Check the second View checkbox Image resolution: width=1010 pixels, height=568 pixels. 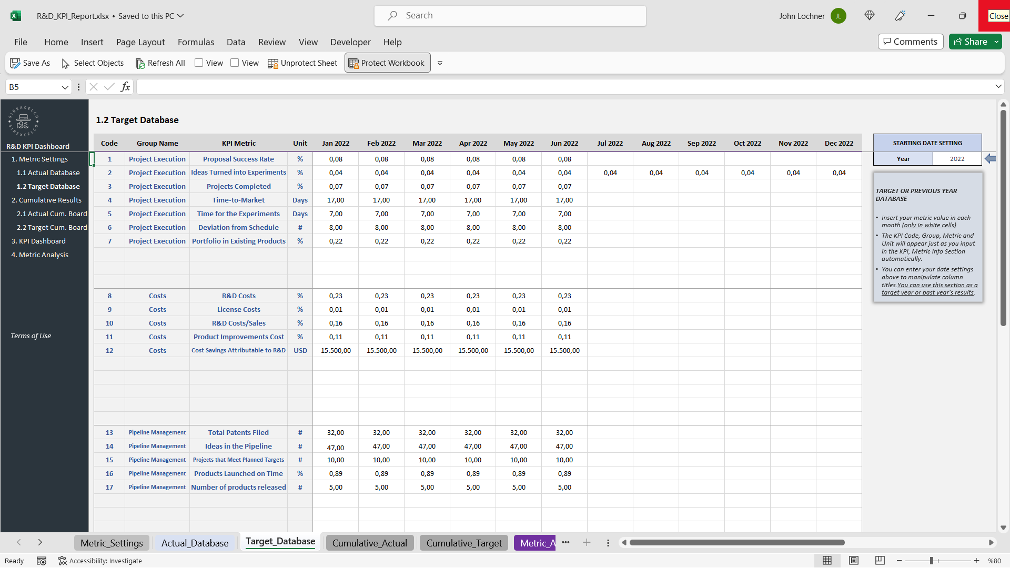tap(235, 63)
